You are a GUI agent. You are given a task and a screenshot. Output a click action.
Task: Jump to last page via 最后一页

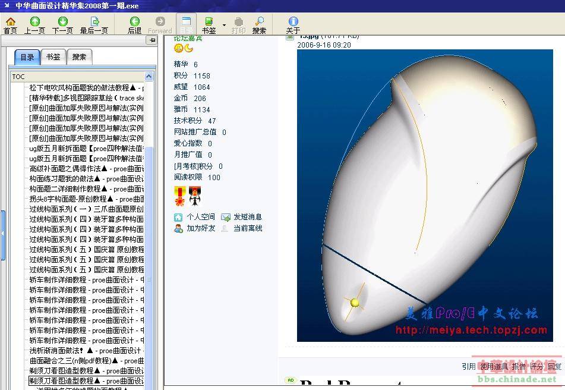(94, 26)
